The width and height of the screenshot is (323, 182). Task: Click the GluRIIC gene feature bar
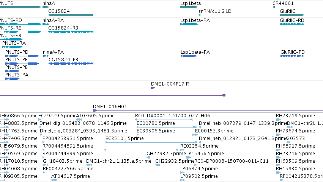point(292,15)
